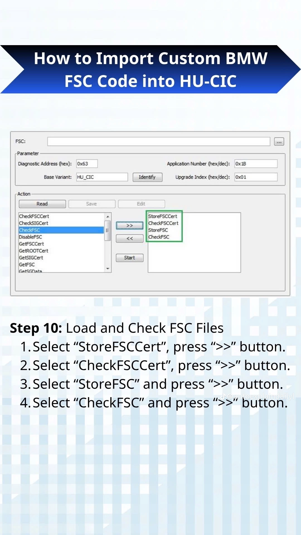This screenshot has width=301, height=535.
Task: Select StoreFSC in the queued list
Action: (x=158, y=230)
